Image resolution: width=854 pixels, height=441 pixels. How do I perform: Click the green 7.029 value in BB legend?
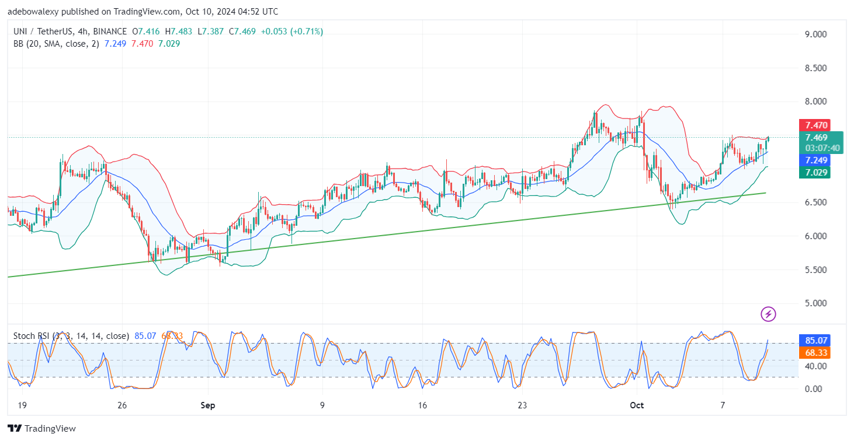click(x=169, y=44)
